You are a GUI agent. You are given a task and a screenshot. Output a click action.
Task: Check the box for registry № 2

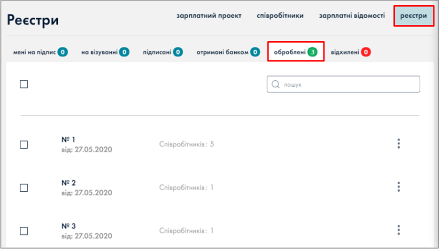24,188
